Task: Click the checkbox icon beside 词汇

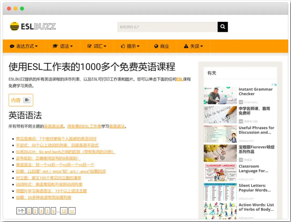Action: click(89, 46)
